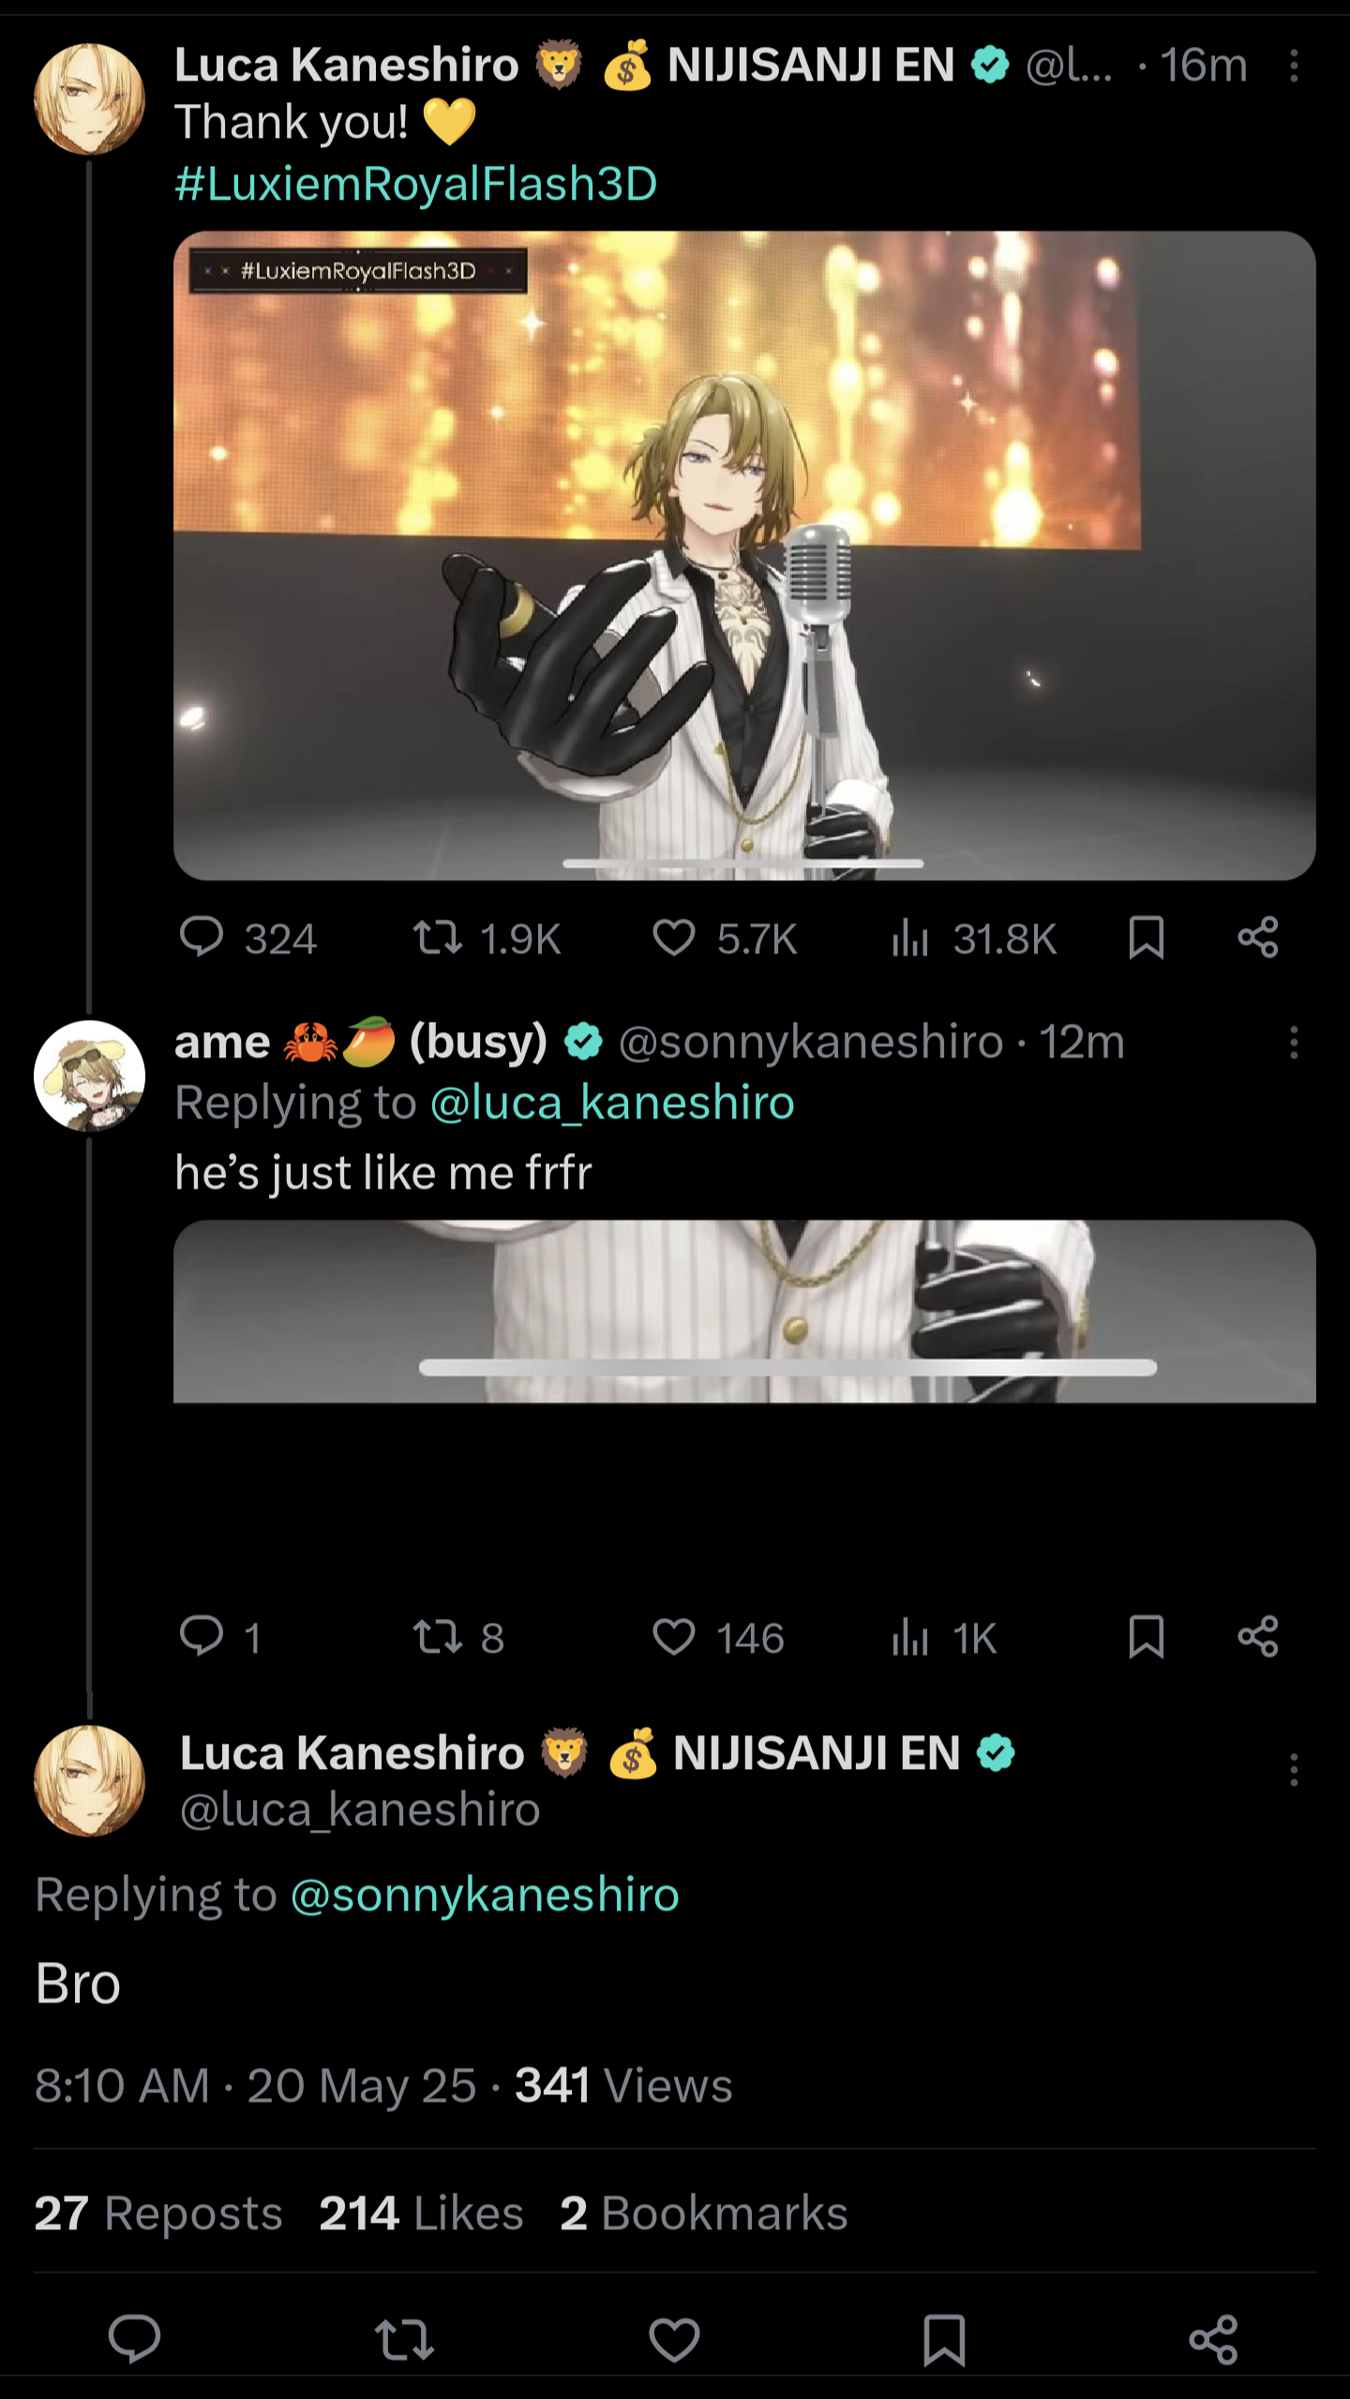The height and width of the screenshot is (2399, 1350).
Task: Like ame's reply with 146 likes
Action: pyautogui.click(x=673, y=1637)
